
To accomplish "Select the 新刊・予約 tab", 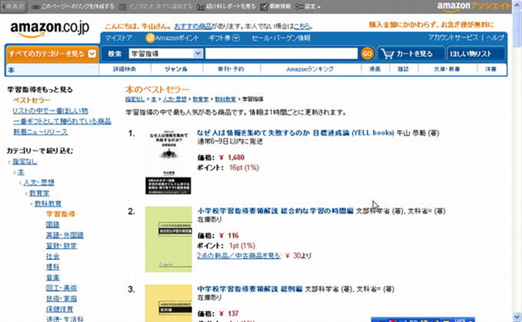I will coord(231,69).
